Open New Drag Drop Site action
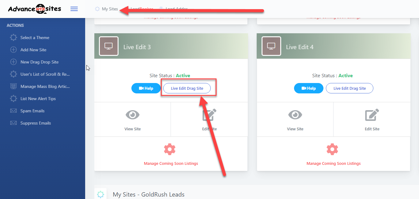The image size is (419, 199). coord(40,62)
